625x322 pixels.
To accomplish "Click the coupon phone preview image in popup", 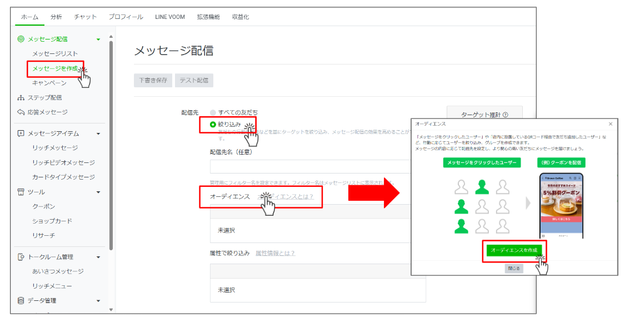I will point(561,206).
